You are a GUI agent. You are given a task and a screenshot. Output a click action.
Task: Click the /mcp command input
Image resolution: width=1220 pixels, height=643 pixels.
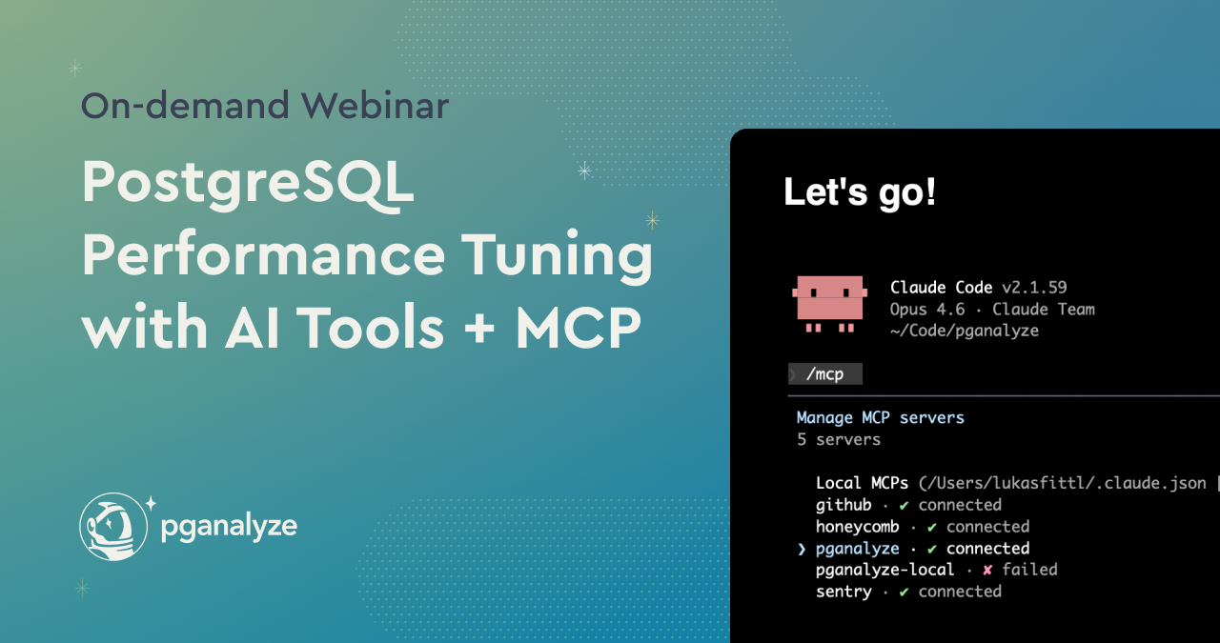pyautogui.click(x=825, y=374)
